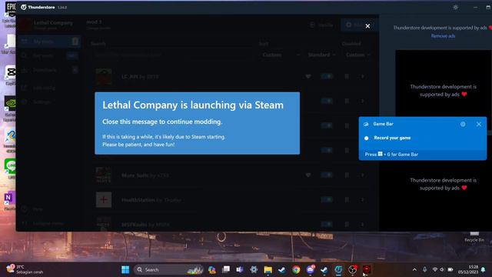Open the clock and date flyout
The image size is (492, 277).
[x=468, y=269]
